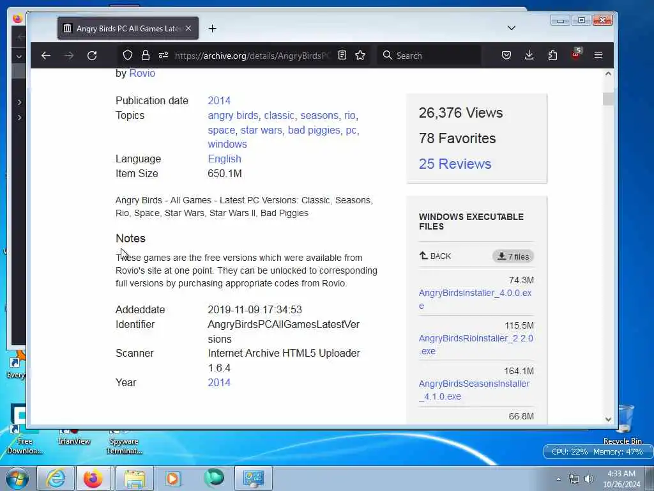Viewport: 654px width, 491px height.
Task: Click the padlock site security icon
Action: (x=145, y=55)
